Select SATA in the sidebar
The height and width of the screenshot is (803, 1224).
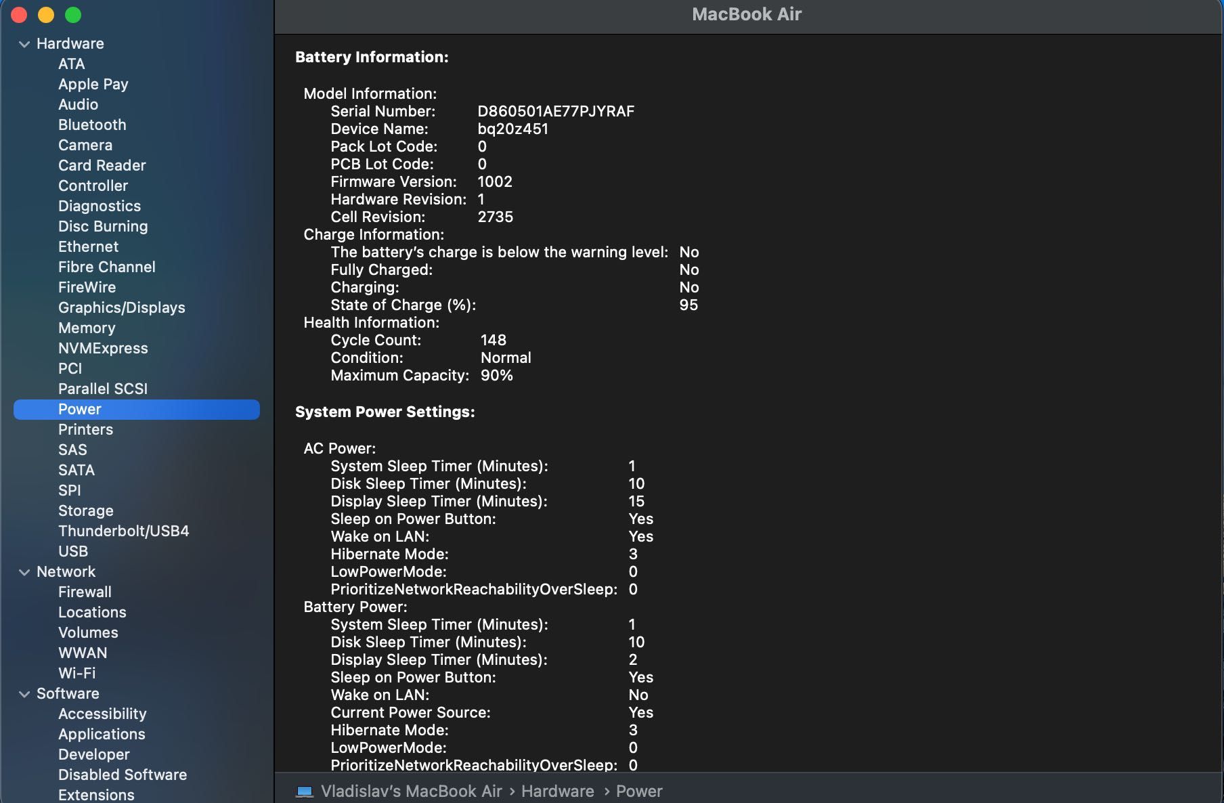coord(76,470)
